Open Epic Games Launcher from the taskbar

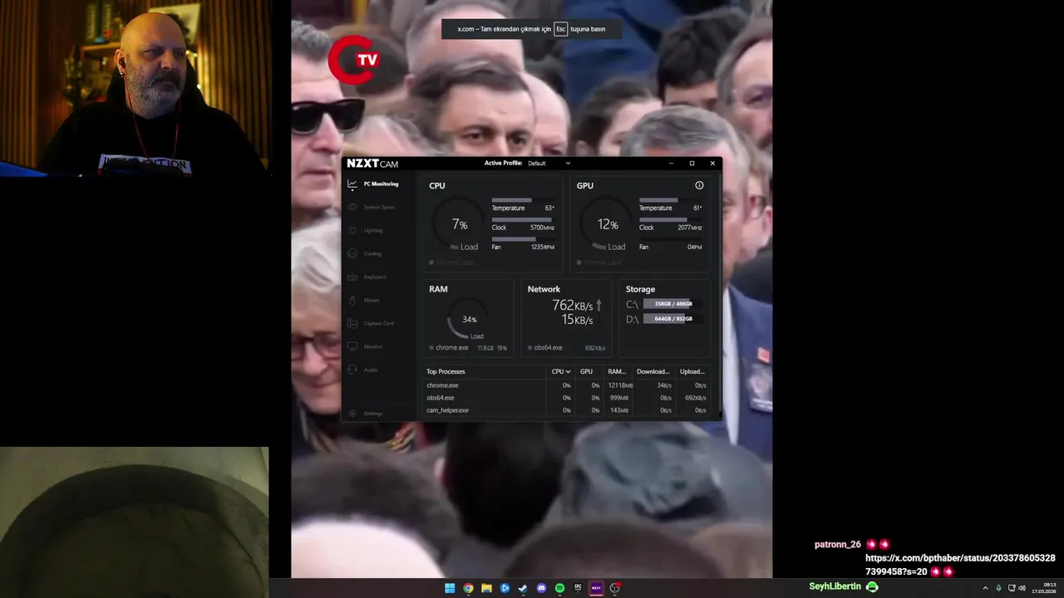point(578,588)
